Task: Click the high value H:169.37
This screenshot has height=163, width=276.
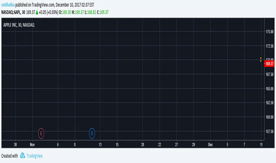Action: click(x=78, y=12)
